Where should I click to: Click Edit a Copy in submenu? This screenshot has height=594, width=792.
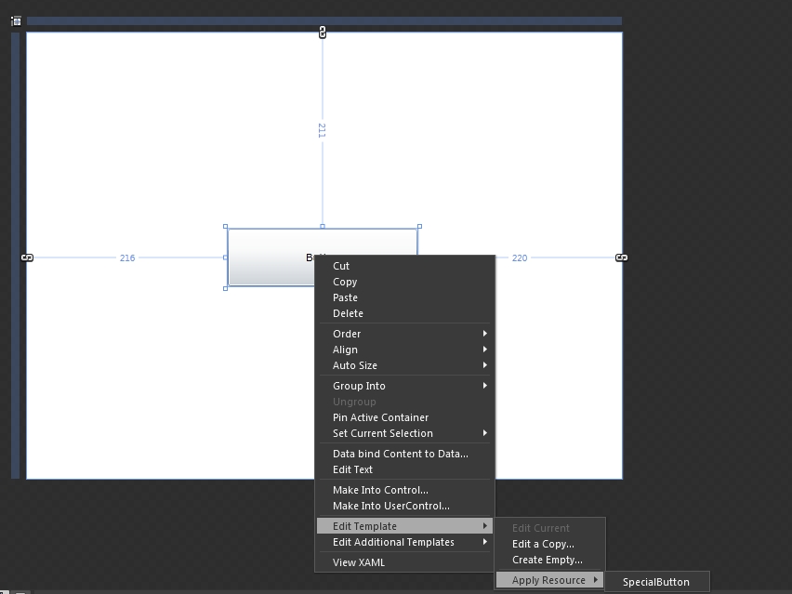coord(543,544)
